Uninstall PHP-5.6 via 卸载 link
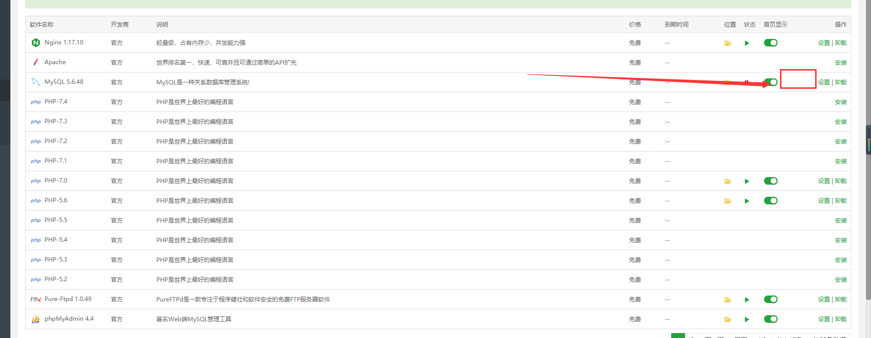 click(841, 201)
